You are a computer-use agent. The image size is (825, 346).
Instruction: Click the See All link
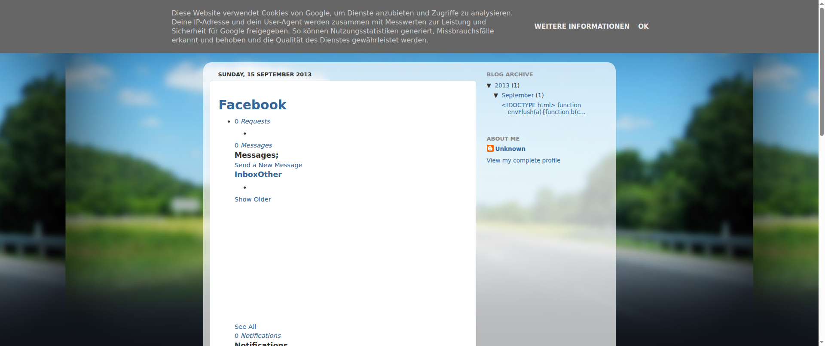coord(245,327)
